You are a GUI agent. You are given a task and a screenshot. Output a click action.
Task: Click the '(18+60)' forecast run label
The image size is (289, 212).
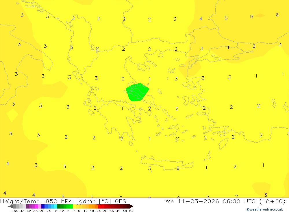tap(273, 201)
